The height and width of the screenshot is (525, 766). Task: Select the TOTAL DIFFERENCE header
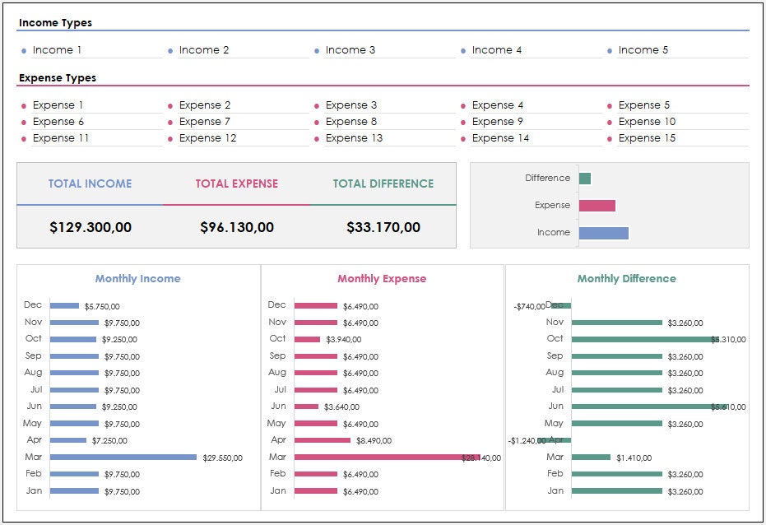[x=383, y=184]
